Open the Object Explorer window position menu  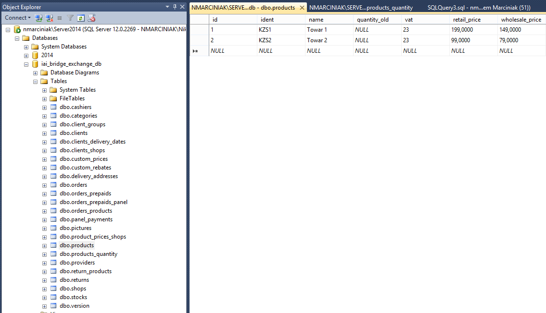[x=167, y=7]
